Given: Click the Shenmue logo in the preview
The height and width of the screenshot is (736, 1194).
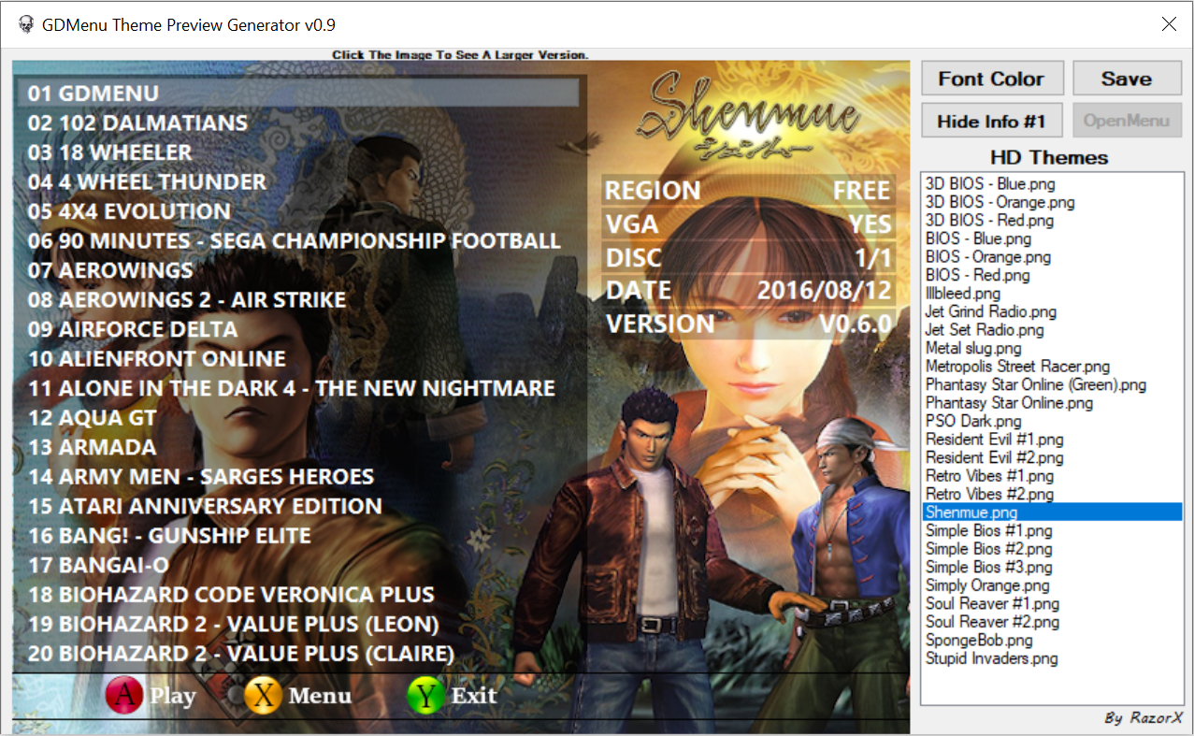Looking at the screenshot, I should pos(748,116).
